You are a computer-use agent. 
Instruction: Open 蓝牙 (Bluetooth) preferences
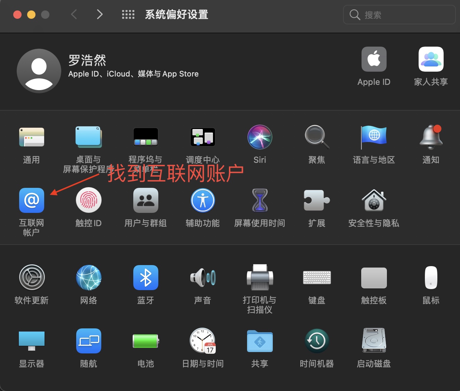(145, 278)
